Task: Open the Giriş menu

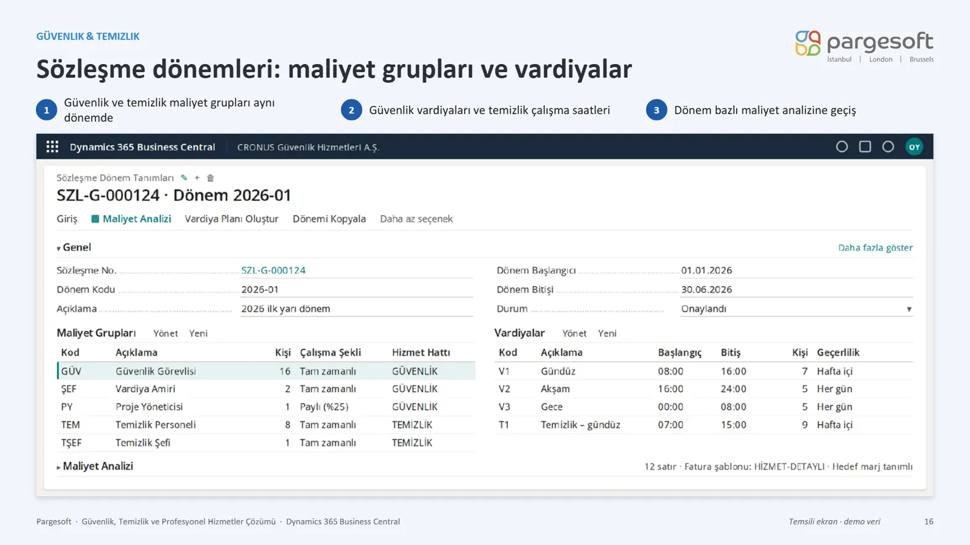Action: pos(67,218)
